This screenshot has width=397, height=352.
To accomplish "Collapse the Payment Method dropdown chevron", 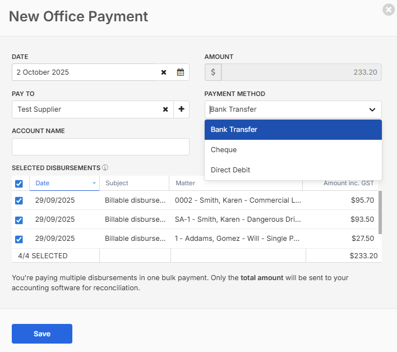I will tap(372, 109).
